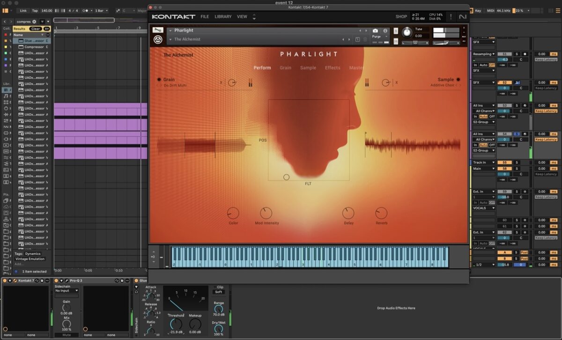Screen dimensions: 562x340
Task: Save snapshot using the disk icon
Action: click(358, 39)
